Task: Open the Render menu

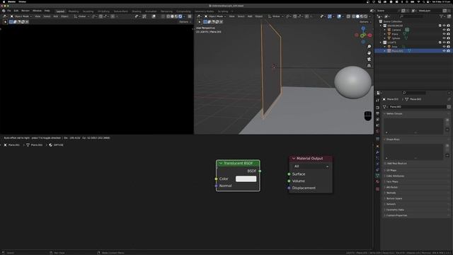Action: tap(25, 11)
